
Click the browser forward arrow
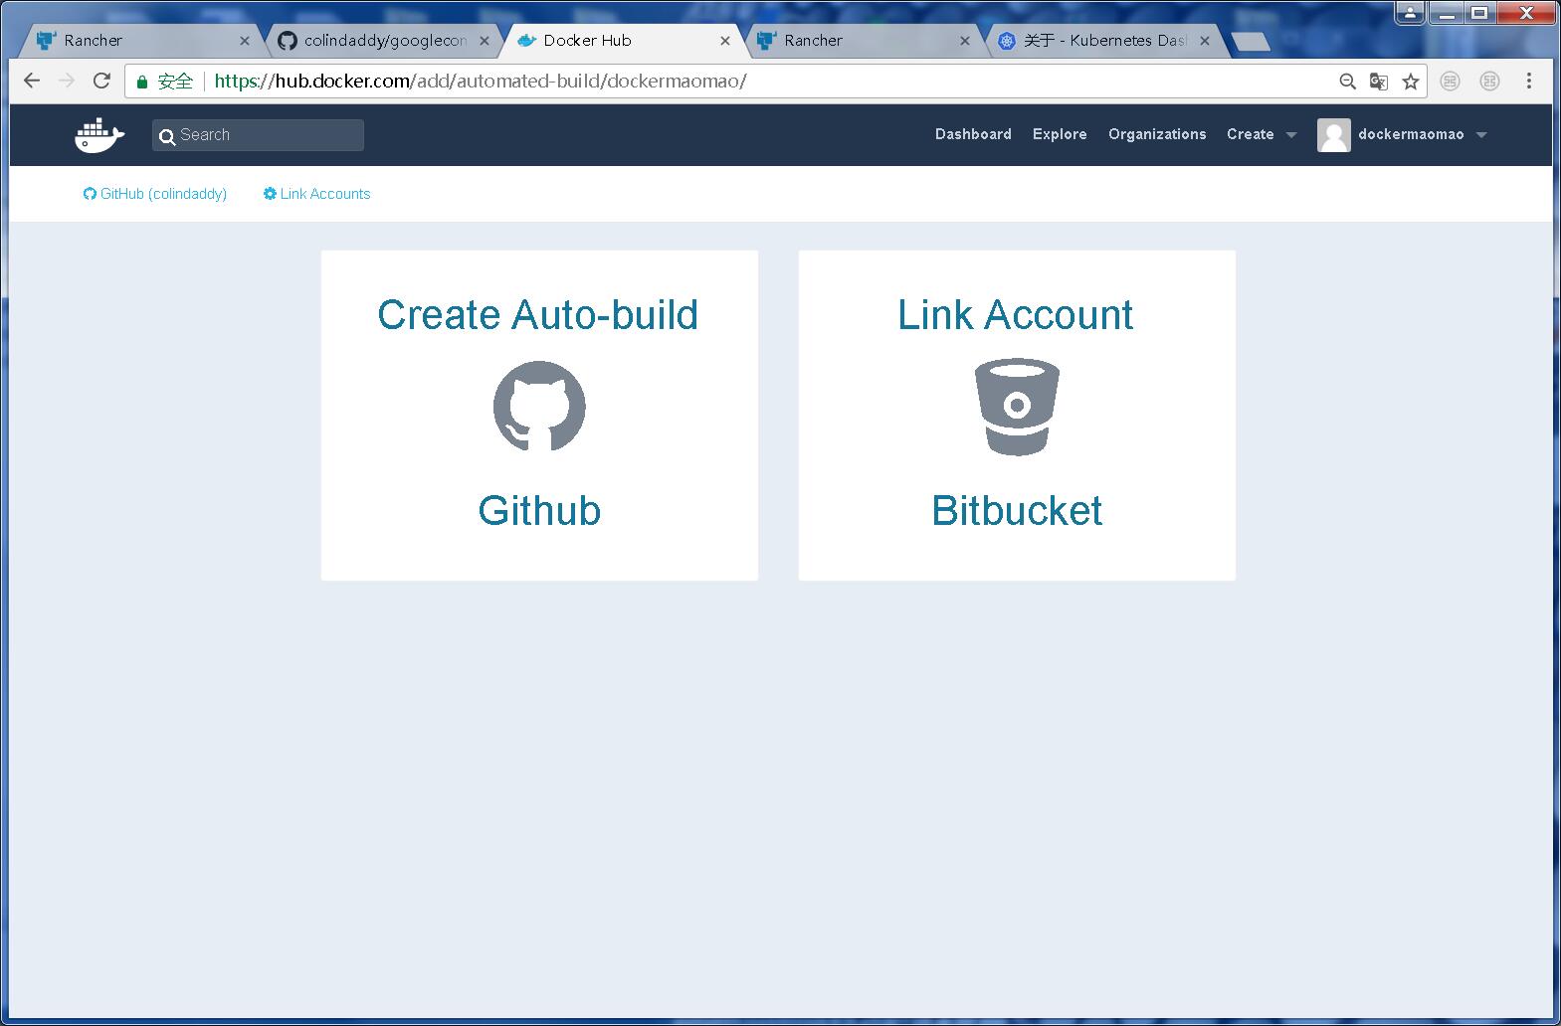pyautogui.click(x=67, y=82)
